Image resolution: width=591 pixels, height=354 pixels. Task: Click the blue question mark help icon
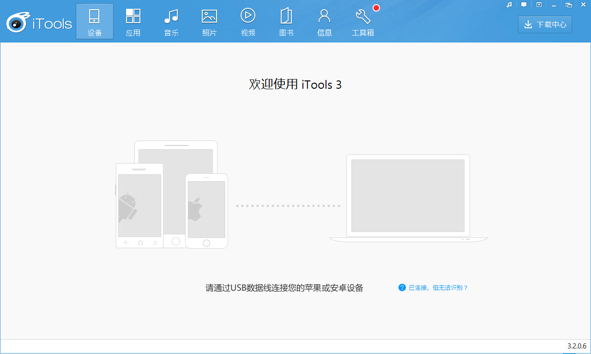click(x=402, y=287)
